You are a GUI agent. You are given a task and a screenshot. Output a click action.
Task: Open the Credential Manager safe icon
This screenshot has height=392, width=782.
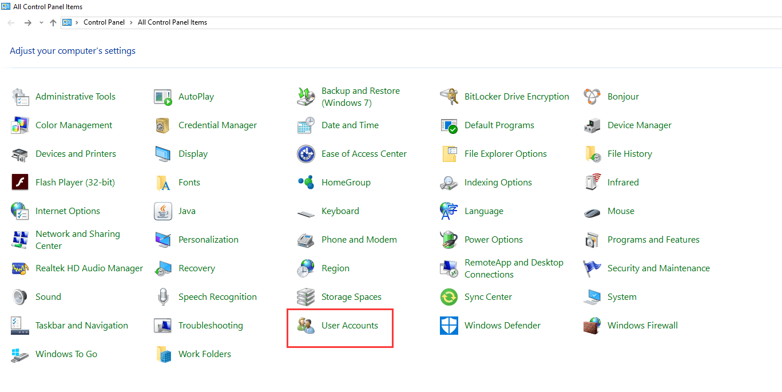(163, 125)
